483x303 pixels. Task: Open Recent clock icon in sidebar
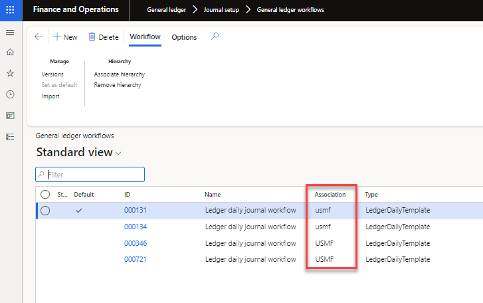(x=10, y=94)
